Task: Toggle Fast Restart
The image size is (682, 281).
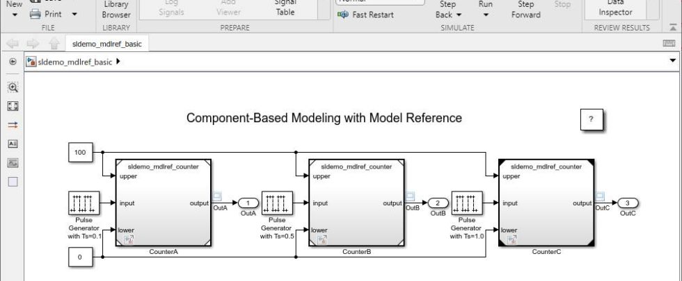Action: tap(365, 15)
